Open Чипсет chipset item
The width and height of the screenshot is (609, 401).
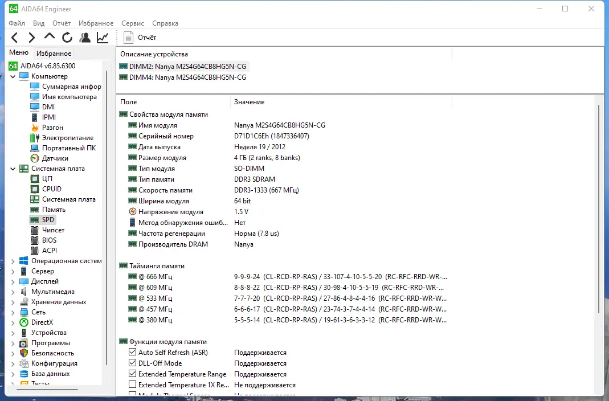click(47, 230)
